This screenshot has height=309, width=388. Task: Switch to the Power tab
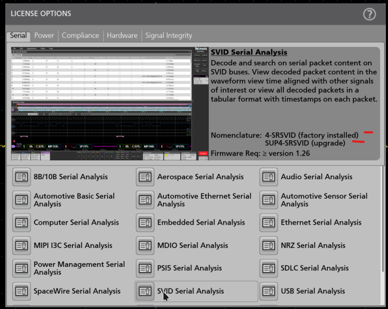[44, 35]
